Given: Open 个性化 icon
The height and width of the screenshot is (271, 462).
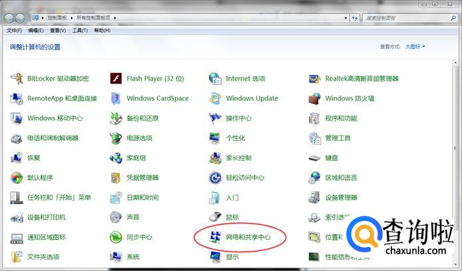Looking at the screenshot, I should pos(215,138).
